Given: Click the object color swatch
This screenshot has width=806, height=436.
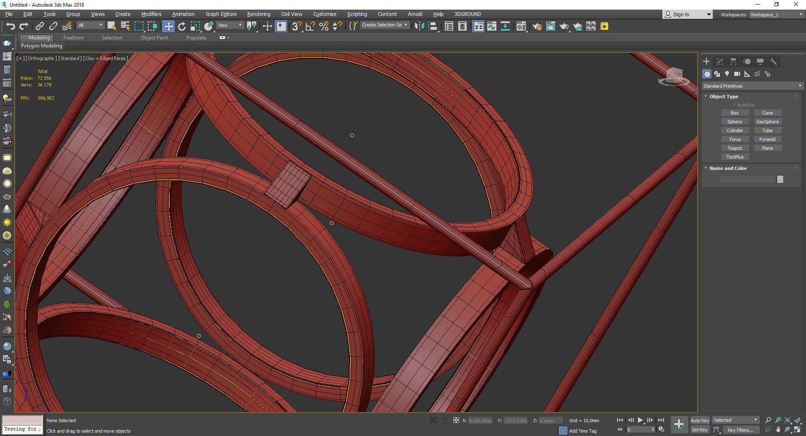Looking at the screenshot, I should (780, 179).
